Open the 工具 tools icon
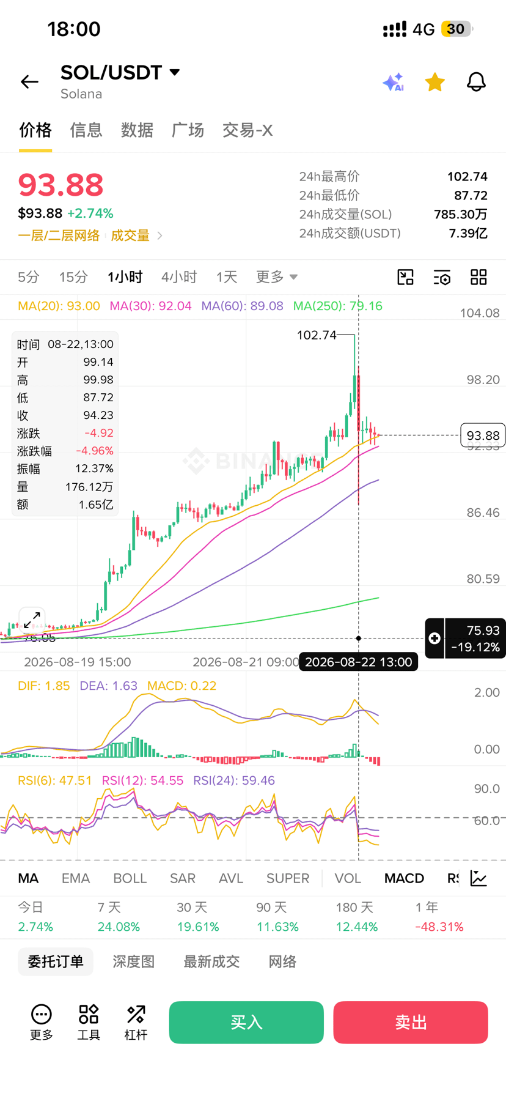506x1096 pixels. 89,1022
